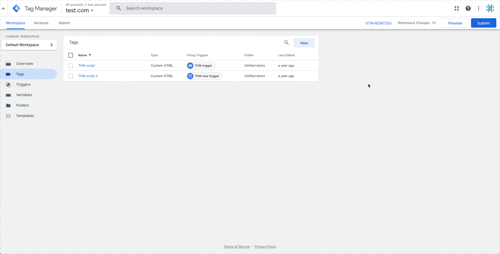500x254 pixels.
Task: Click the All accounts breadcrumb link
Action: click(74, 5)
